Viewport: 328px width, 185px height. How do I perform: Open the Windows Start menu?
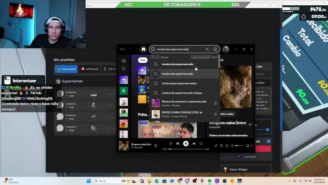[x=88, y=181]
